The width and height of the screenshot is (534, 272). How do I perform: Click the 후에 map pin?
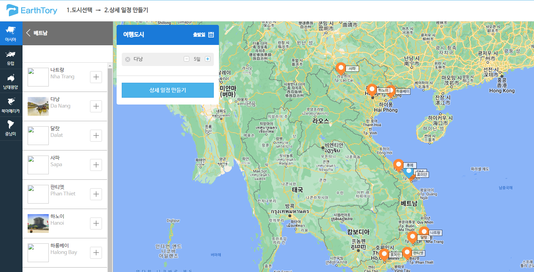(x=398, y=165)
